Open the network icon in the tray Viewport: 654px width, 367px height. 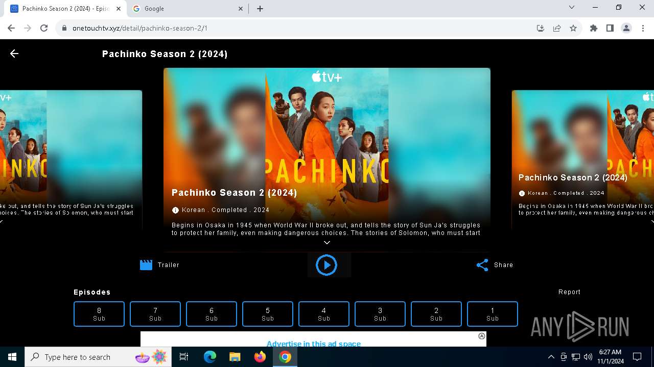click(x=576, y=357)
